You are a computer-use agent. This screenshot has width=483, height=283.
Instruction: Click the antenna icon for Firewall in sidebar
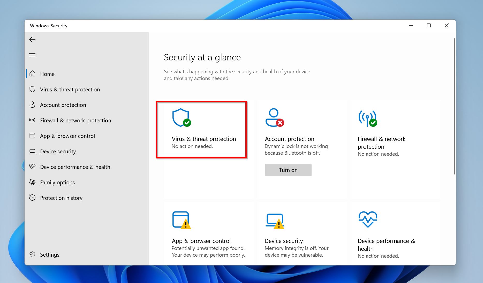coord(32,120)
